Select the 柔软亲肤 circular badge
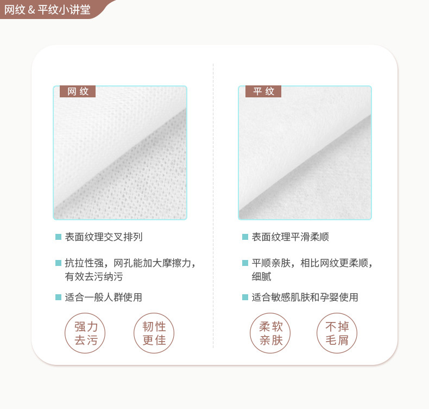Viewport: 429px width, 409px height. [x=270, y=333]
